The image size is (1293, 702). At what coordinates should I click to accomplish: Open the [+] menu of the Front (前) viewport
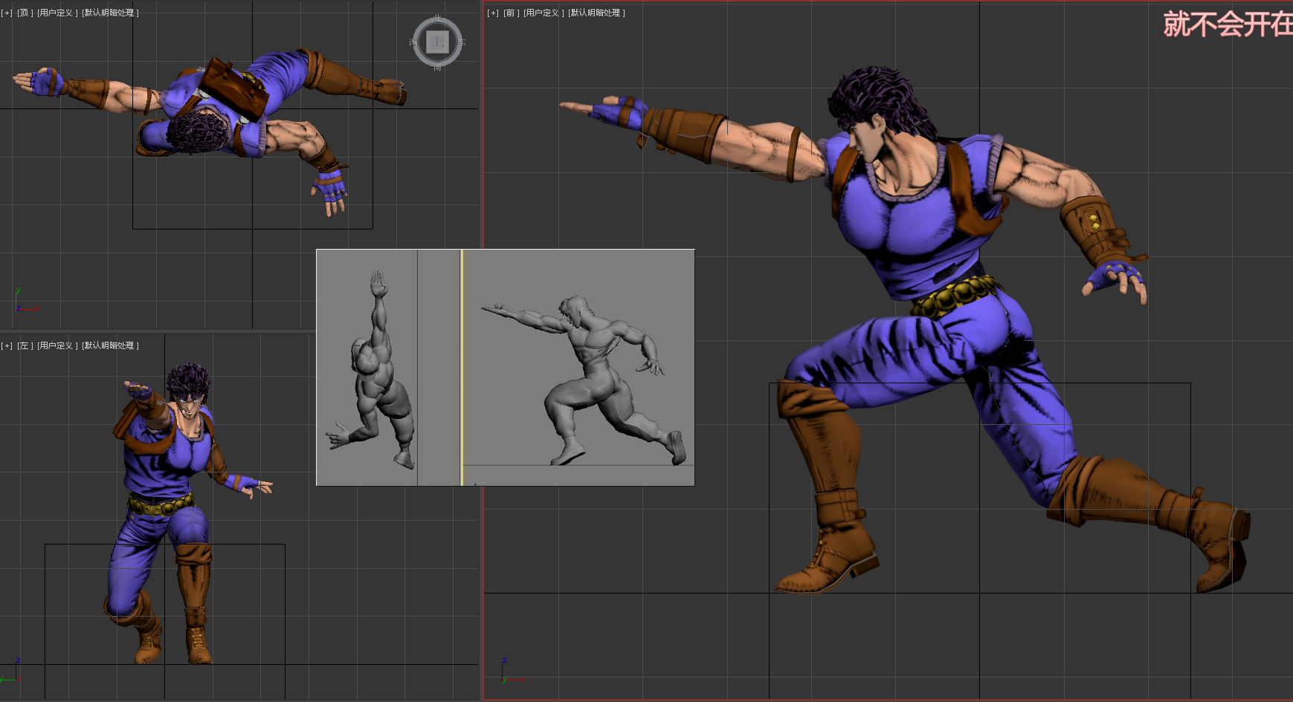[x=493, y=13]
